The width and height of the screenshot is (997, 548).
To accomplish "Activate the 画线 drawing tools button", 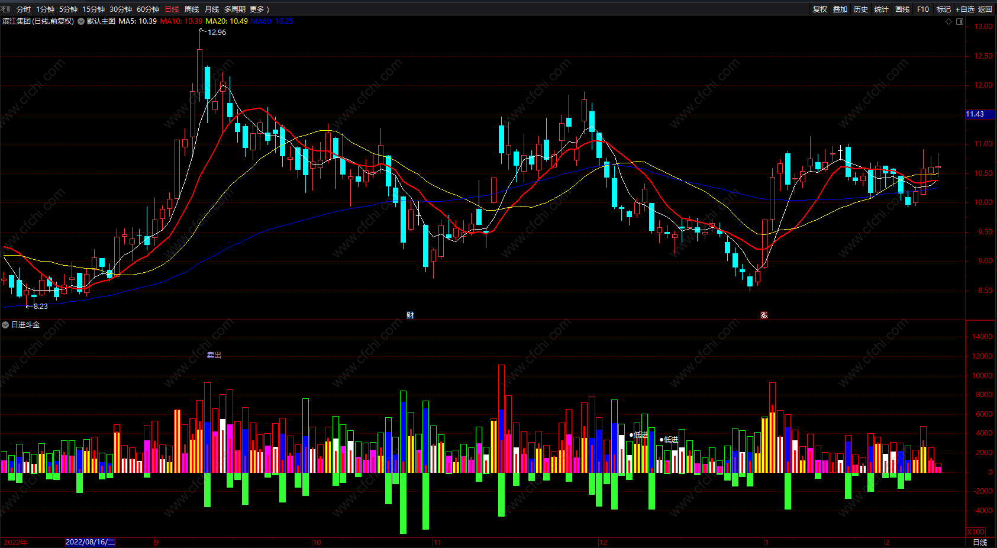I will [x=902, y=9].
